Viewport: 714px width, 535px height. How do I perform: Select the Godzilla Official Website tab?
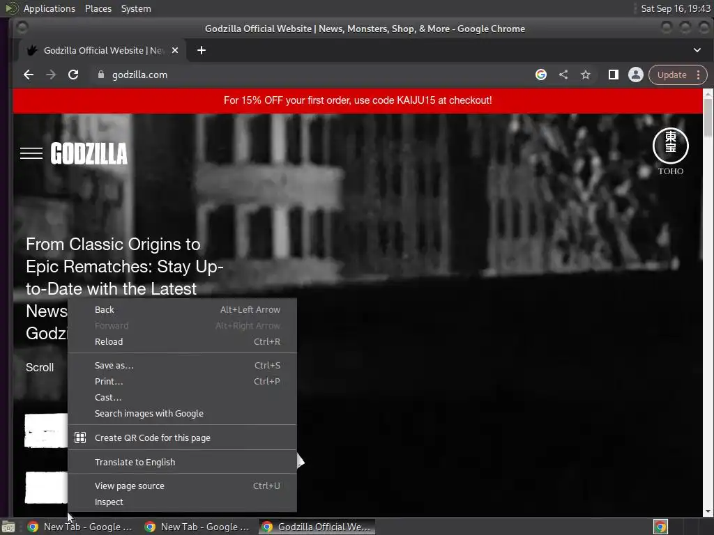(102, 50)
